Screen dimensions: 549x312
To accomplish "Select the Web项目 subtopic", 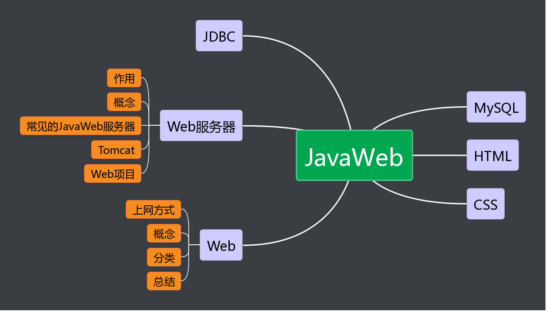I will click(113, 173).
